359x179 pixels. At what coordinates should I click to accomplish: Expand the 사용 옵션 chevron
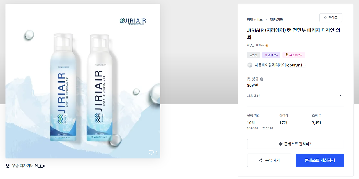click(x=341, y=95)
